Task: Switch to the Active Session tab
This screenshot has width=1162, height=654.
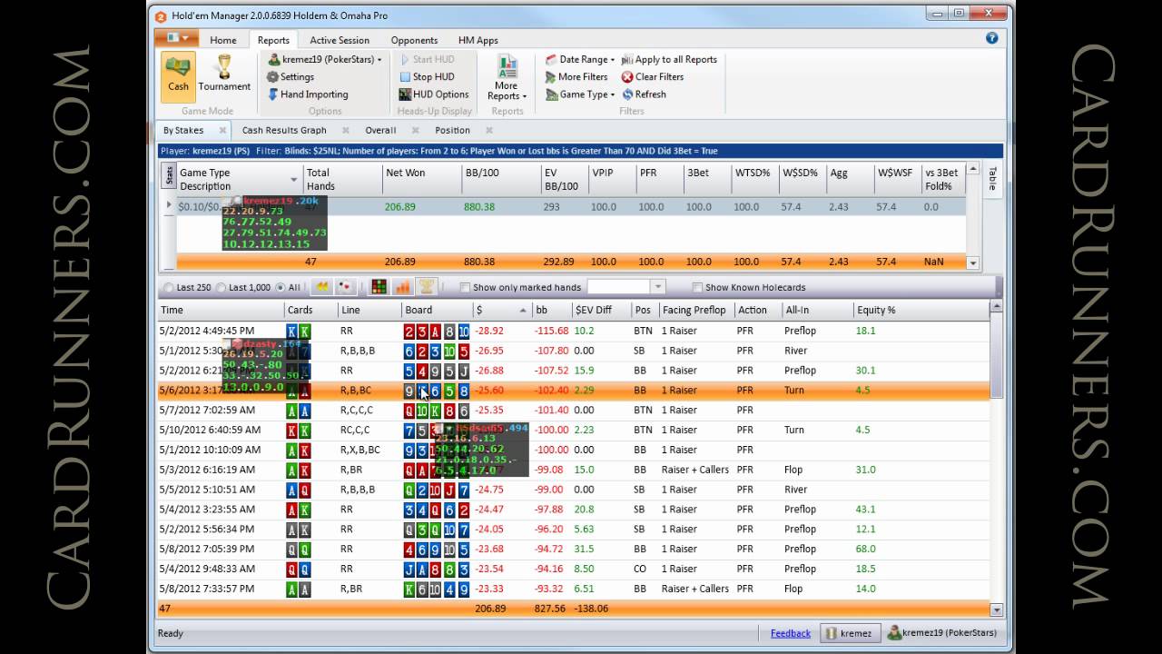Action: click(340, 40)
